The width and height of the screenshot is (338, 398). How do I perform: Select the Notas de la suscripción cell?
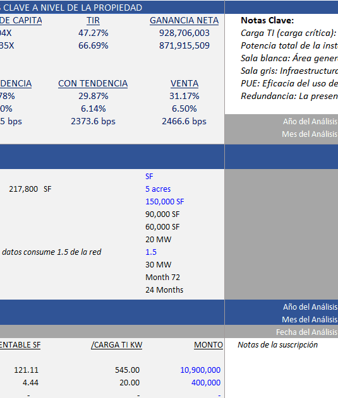click(278, 345)
